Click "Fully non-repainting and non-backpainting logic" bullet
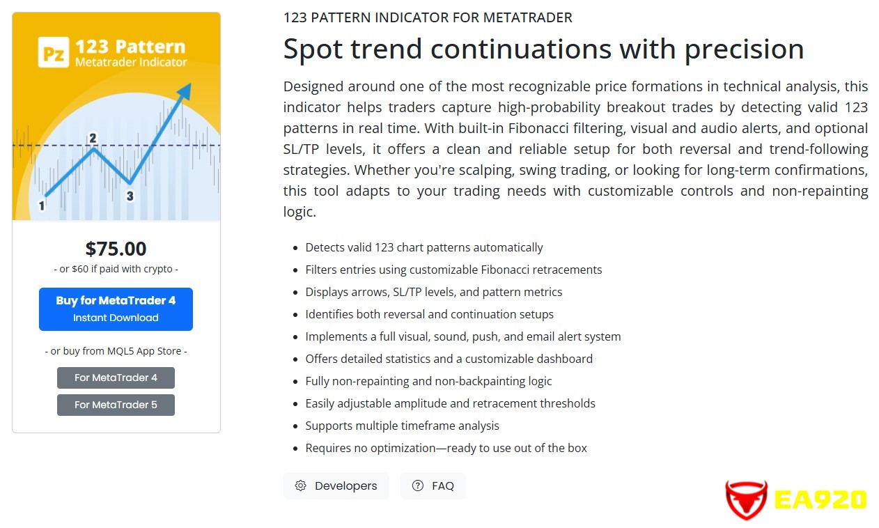879x528 pixels. point(428,381)
